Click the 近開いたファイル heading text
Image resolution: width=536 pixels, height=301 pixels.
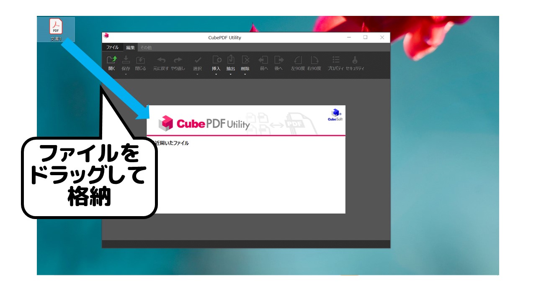point(172,143)
